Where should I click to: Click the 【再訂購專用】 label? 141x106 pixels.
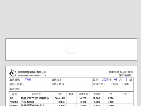pyautogui.click(x=126, y=75)
